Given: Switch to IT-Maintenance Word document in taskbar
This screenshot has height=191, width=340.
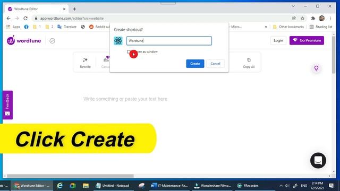Looking at the screenshot, I should (169, 186).
